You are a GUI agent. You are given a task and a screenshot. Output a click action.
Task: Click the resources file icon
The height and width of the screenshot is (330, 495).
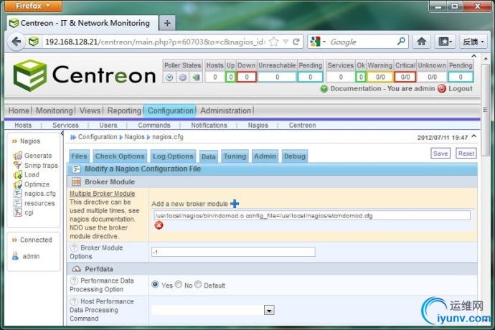coord(17,203)
